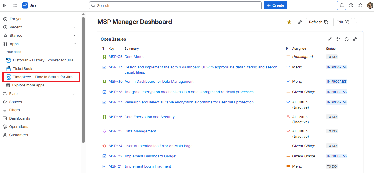Open Dashboards in the sidebar
374x173 pixels.
(19, 118)
